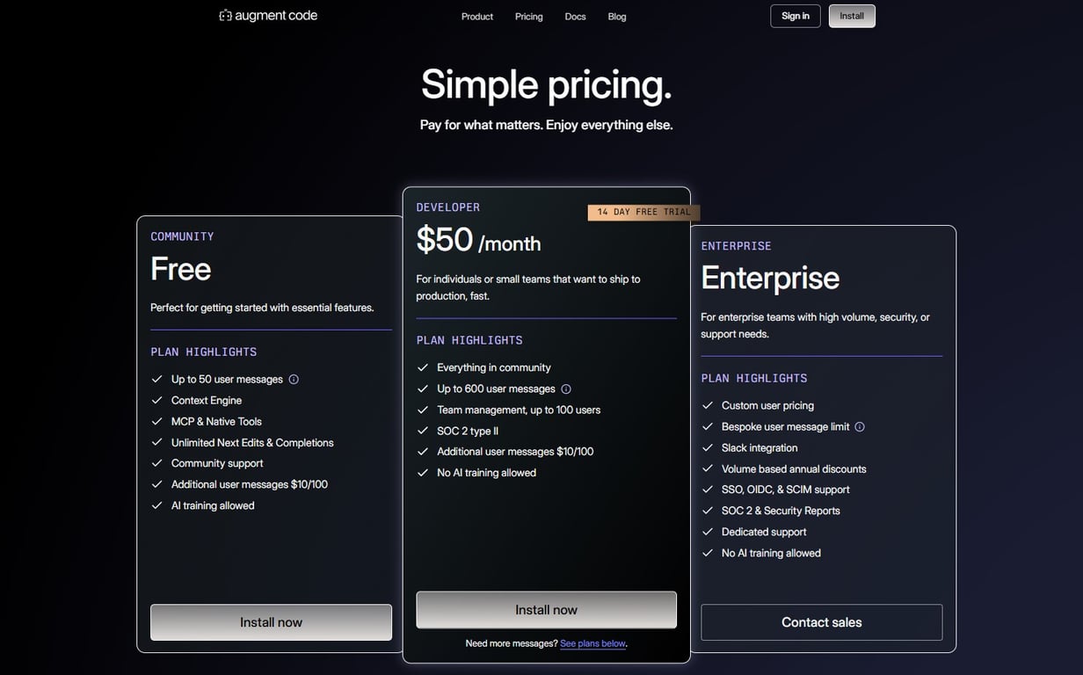Click Install now on the Developer plan

click(x=546, y=610)
